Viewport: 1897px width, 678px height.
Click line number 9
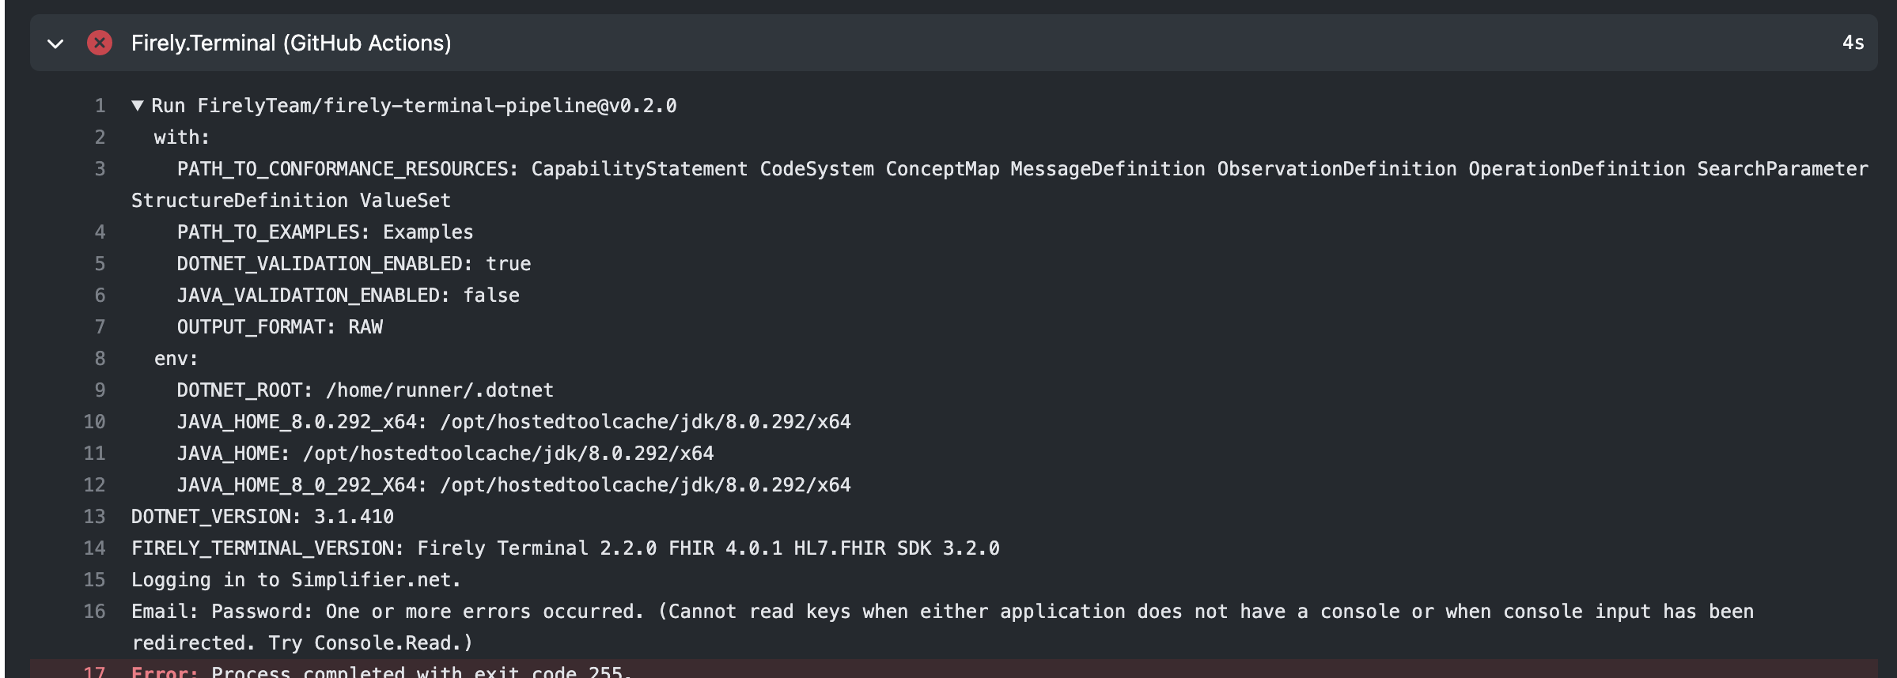(x=100, y=390)
